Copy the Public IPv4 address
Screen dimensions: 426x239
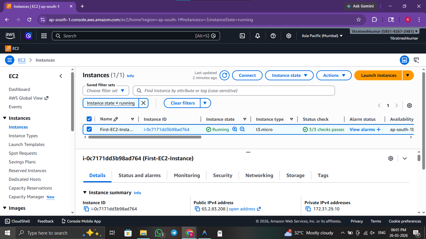point(197,209)
